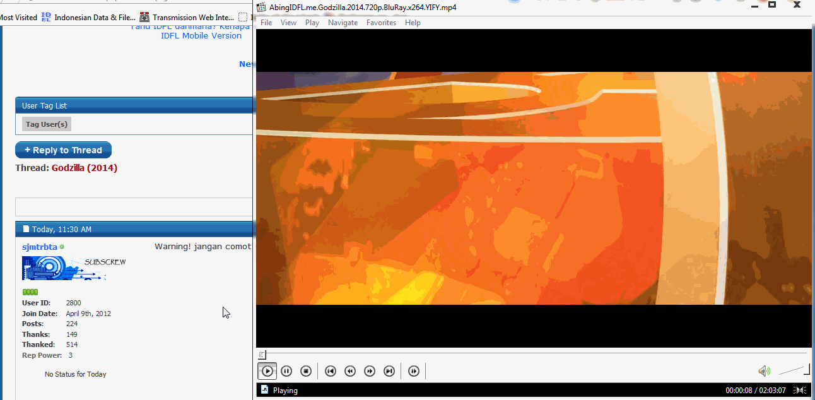Click the green reputation bar under the avatar
815x400 pixels.
click(30, 292)
